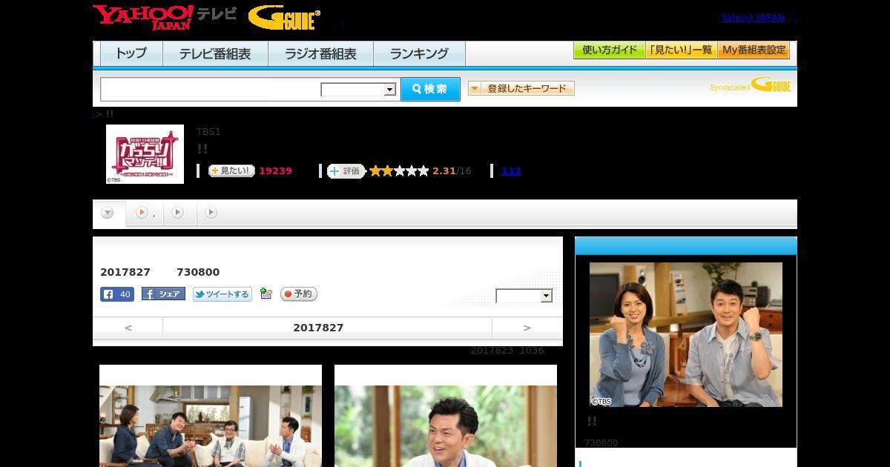Open the テレビ番組表 tab

click(x=215, y=53)
